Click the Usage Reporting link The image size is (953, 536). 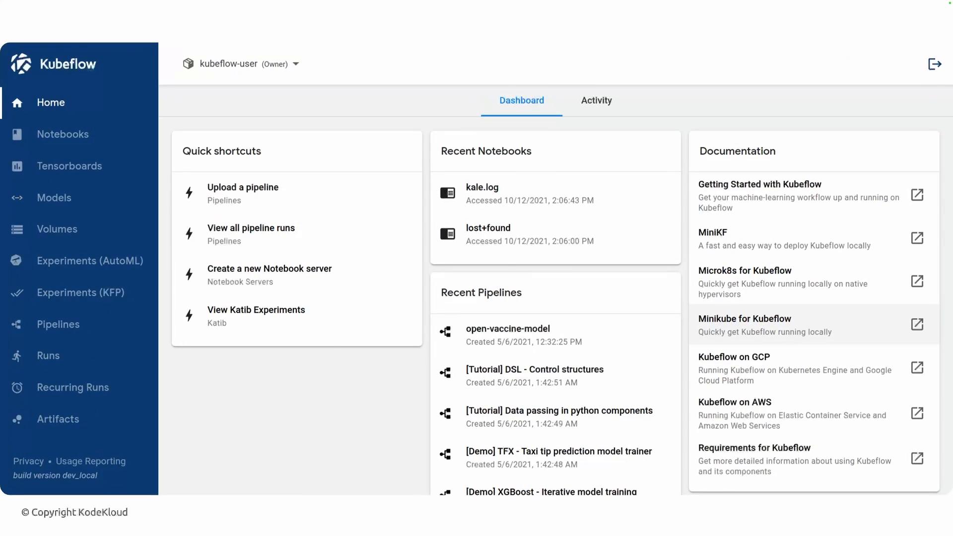[x=91, y=462]
